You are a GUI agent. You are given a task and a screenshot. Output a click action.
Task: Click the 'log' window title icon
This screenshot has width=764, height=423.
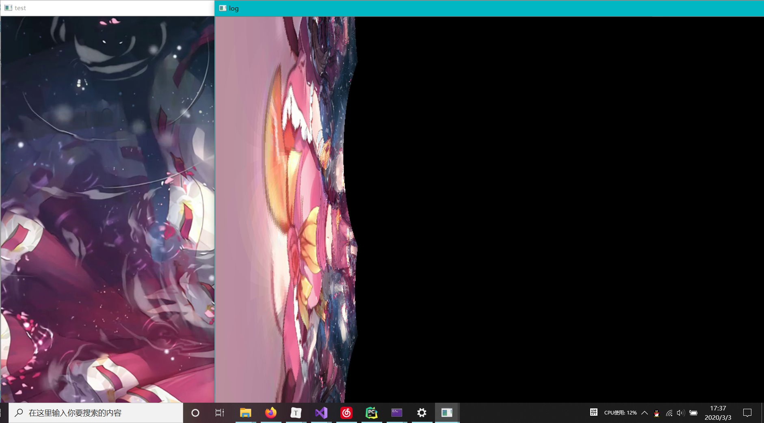click(223, 8)
